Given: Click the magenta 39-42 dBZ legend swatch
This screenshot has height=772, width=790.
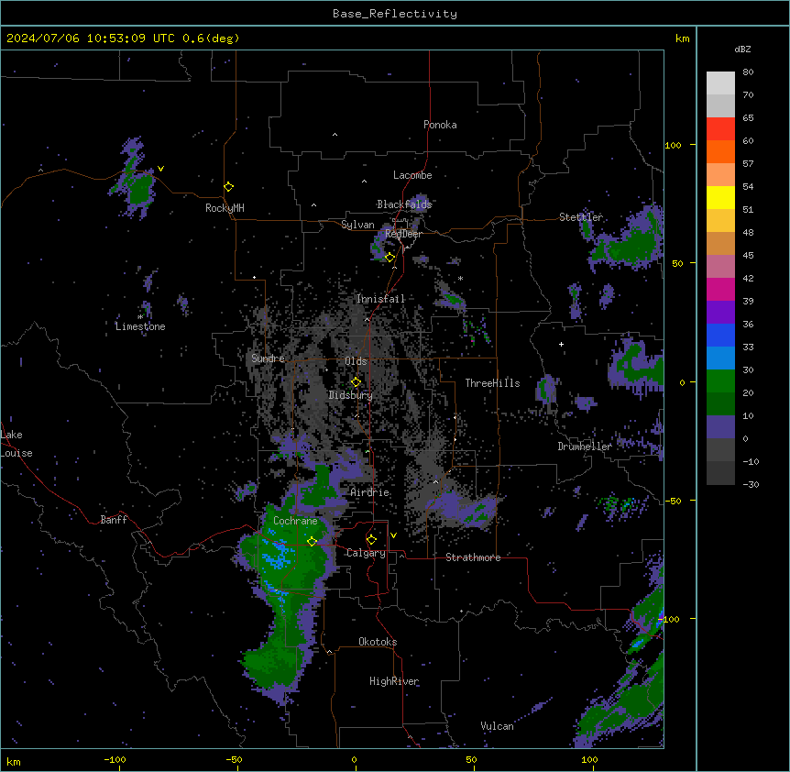Looking at the screenshot, I should click(x=720, y=289).
